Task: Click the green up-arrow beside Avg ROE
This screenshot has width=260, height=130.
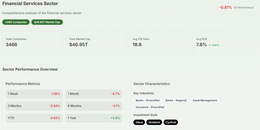Action: (x=210, y=45)
